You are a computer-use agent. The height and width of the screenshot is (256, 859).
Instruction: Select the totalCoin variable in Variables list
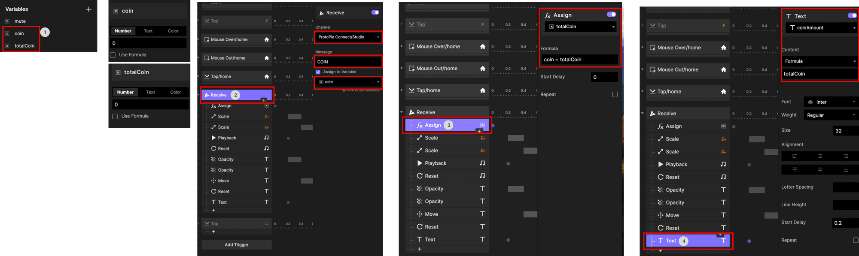(24, 45)
